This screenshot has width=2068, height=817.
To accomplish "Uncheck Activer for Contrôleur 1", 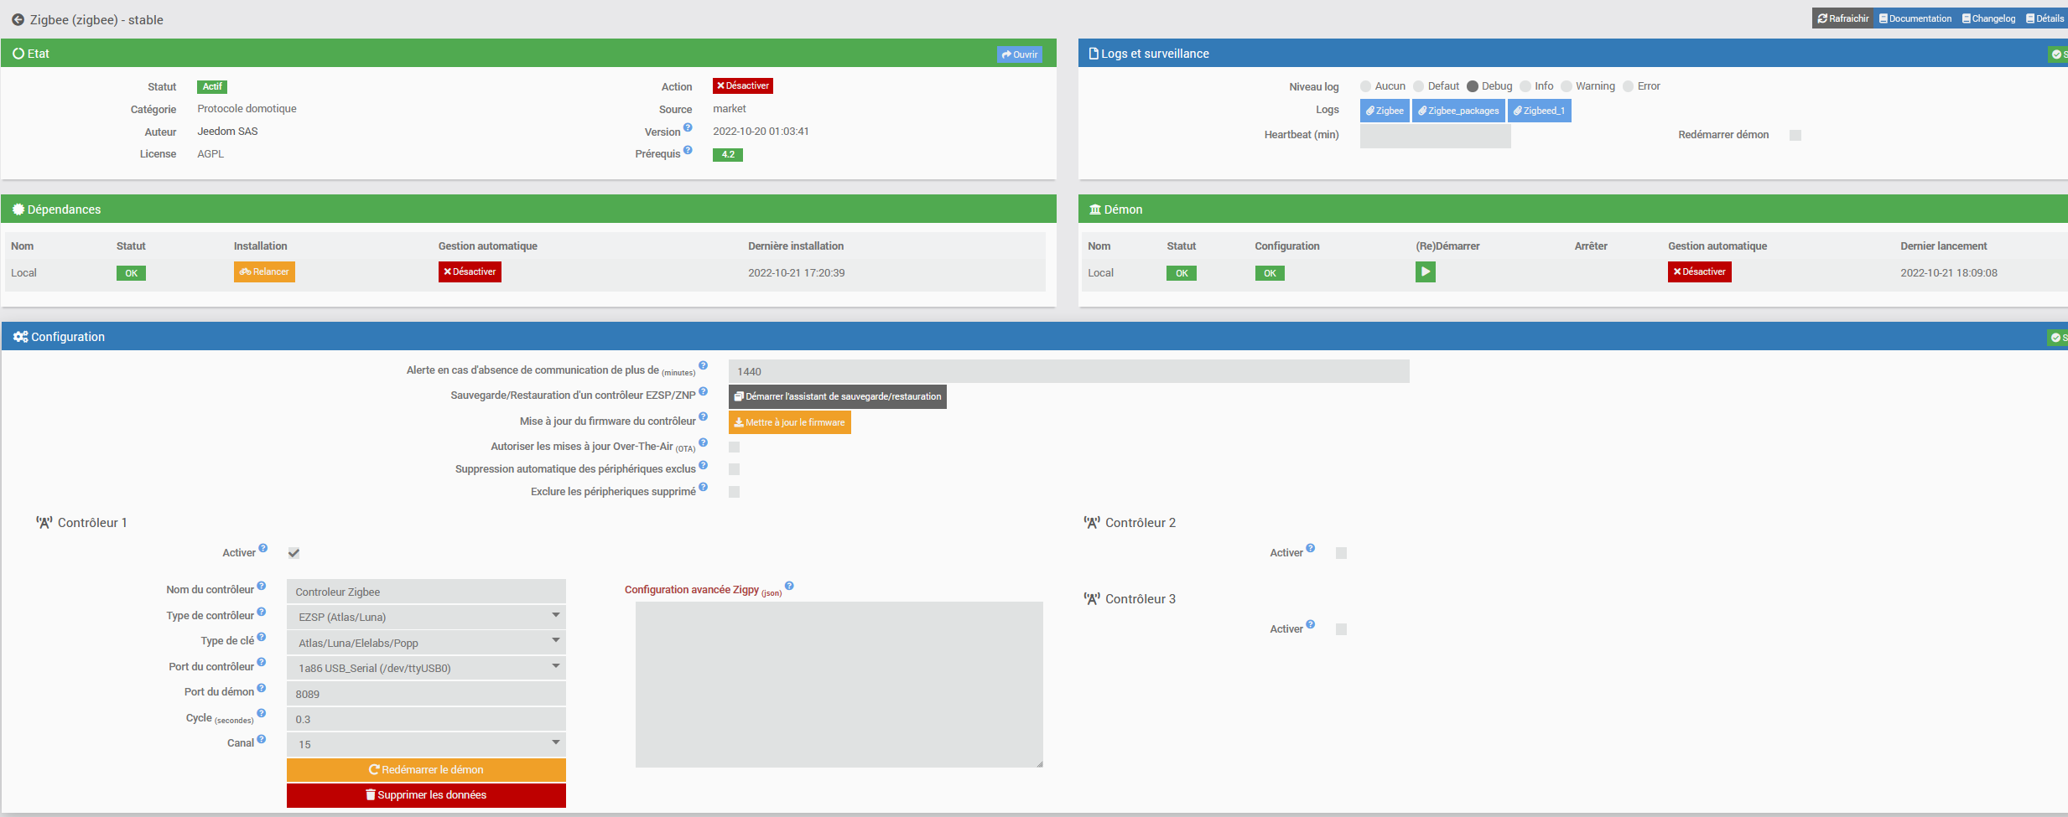I will 294,553.
